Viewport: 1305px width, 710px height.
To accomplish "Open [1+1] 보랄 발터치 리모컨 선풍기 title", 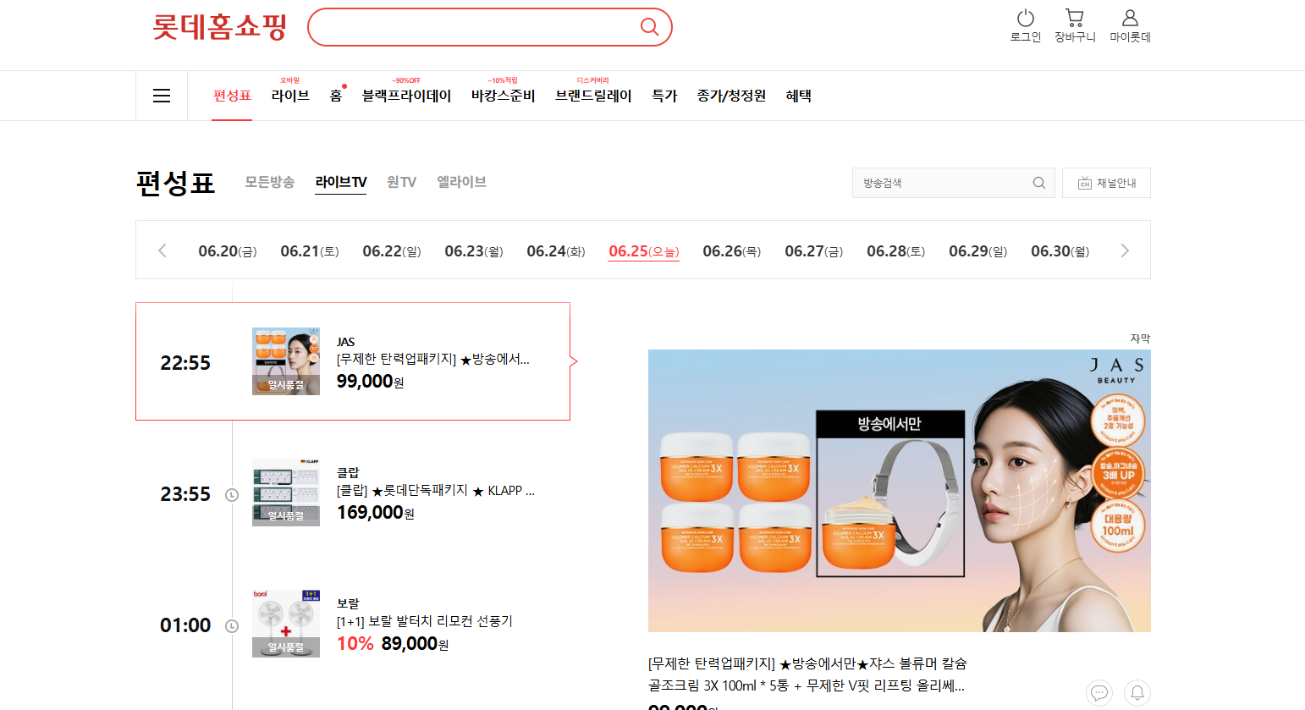I will pos(425,621).
